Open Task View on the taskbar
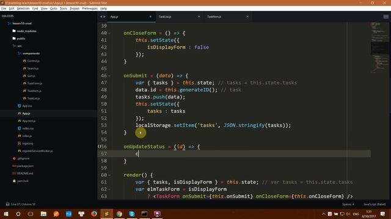The height and width of the screenshot is (219, 391). click(31, 214)
